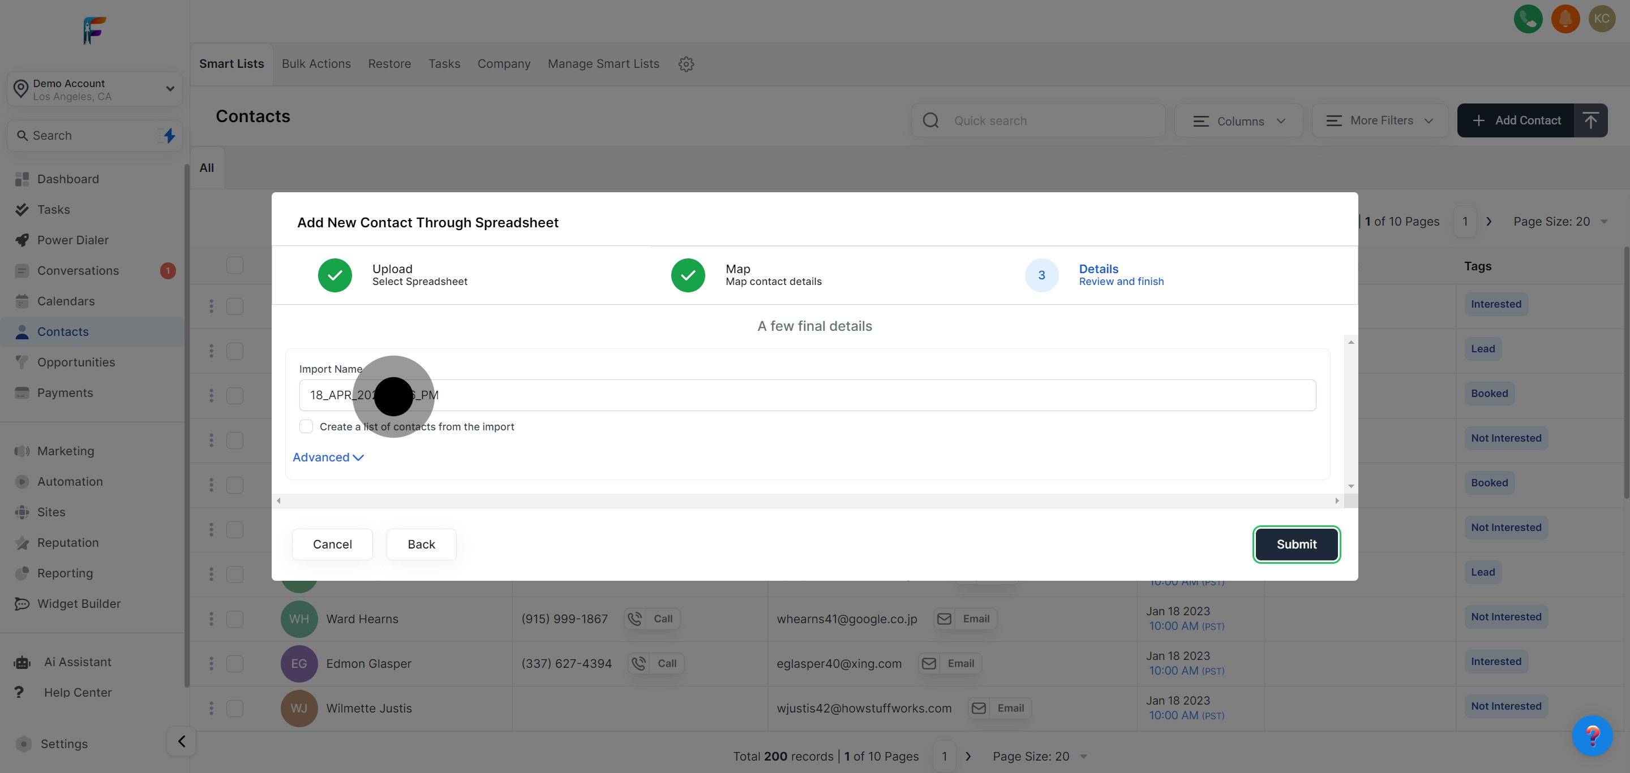
Task: Click the Submit button
Action: point(1296,544)
